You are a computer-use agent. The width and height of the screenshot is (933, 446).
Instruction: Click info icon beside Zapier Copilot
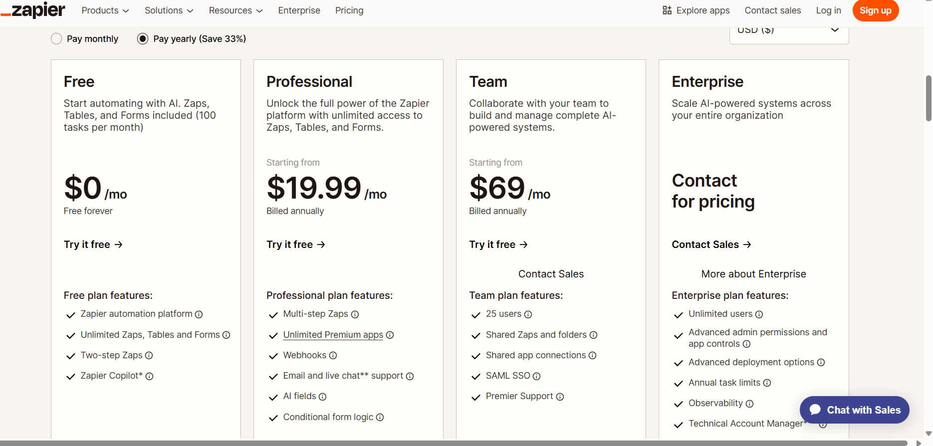149,376
